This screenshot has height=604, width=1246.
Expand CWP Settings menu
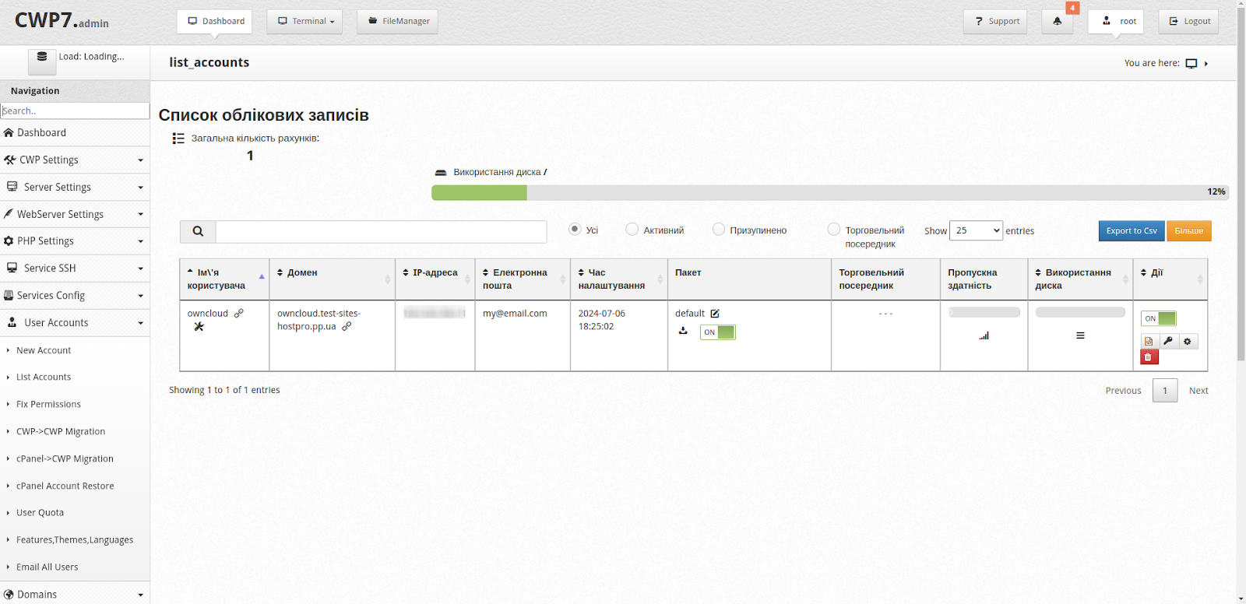point(75,160)
